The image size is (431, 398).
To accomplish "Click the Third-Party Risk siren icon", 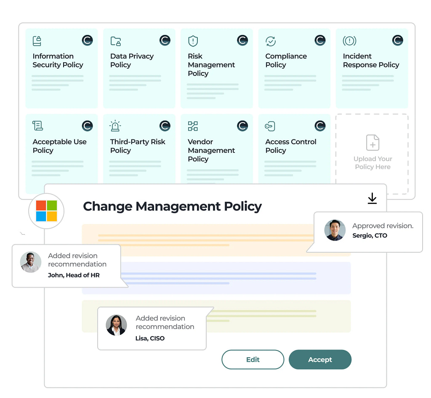I will point(115,126).
